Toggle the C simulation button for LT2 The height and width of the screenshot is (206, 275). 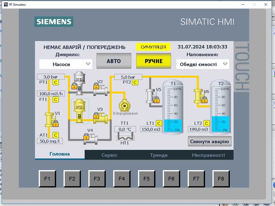click(206, 123)
